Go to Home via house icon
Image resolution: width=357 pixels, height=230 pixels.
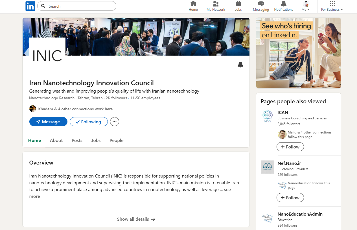[x=193, y=4]
